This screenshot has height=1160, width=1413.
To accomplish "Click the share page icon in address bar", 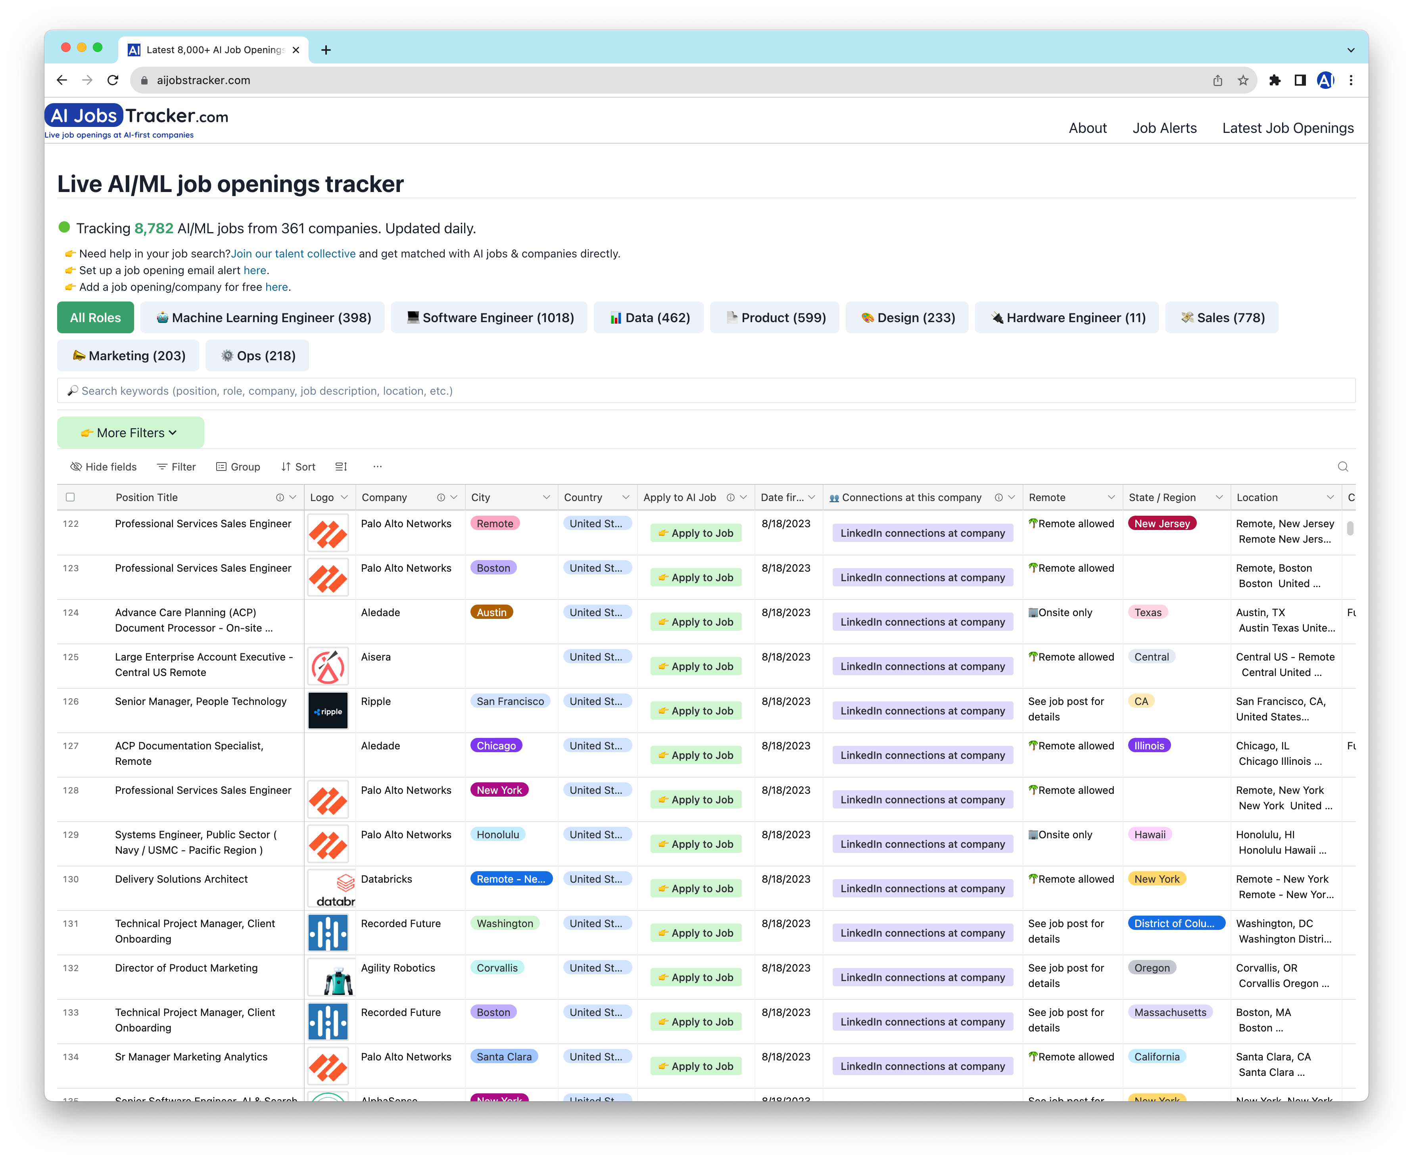I will pyautogui.click(x=1217, y=80).
